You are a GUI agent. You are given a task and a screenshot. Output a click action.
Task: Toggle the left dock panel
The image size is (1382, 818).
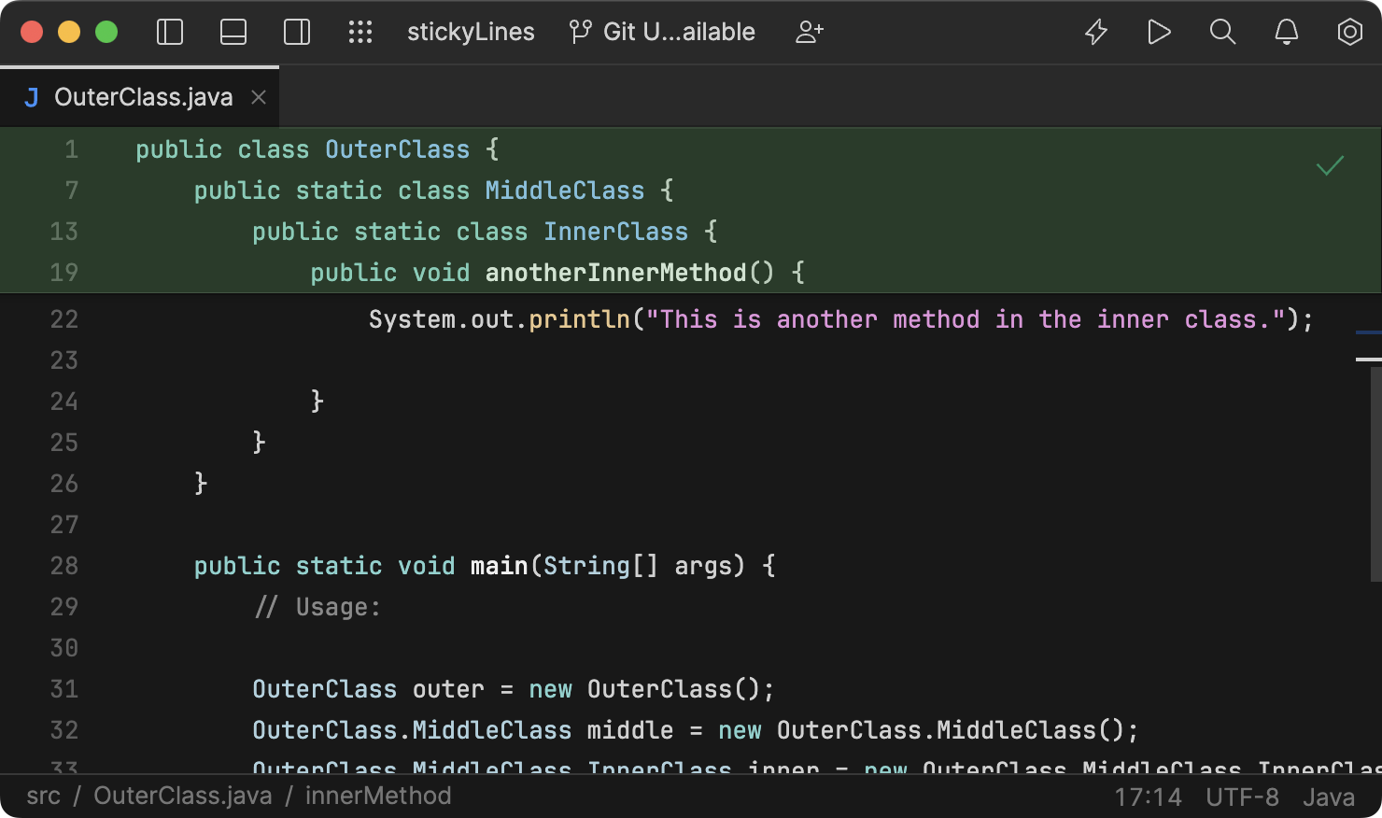coord(169,32)
